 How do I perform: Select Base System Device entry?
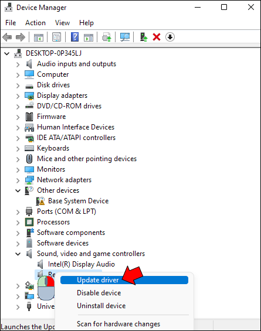coord(78,201)
